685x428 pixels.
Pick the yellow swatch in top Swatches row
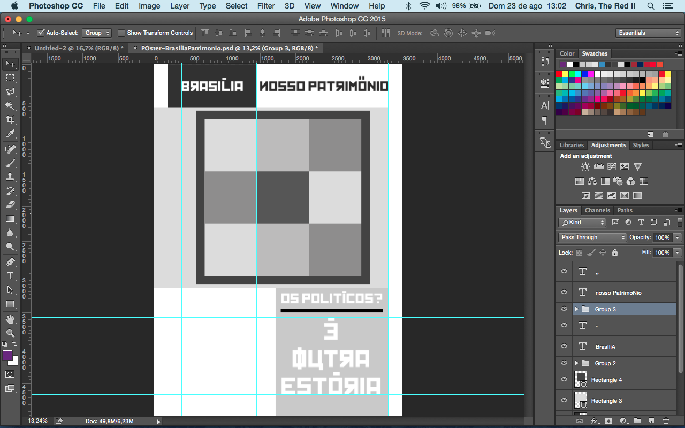pos(566,73)
